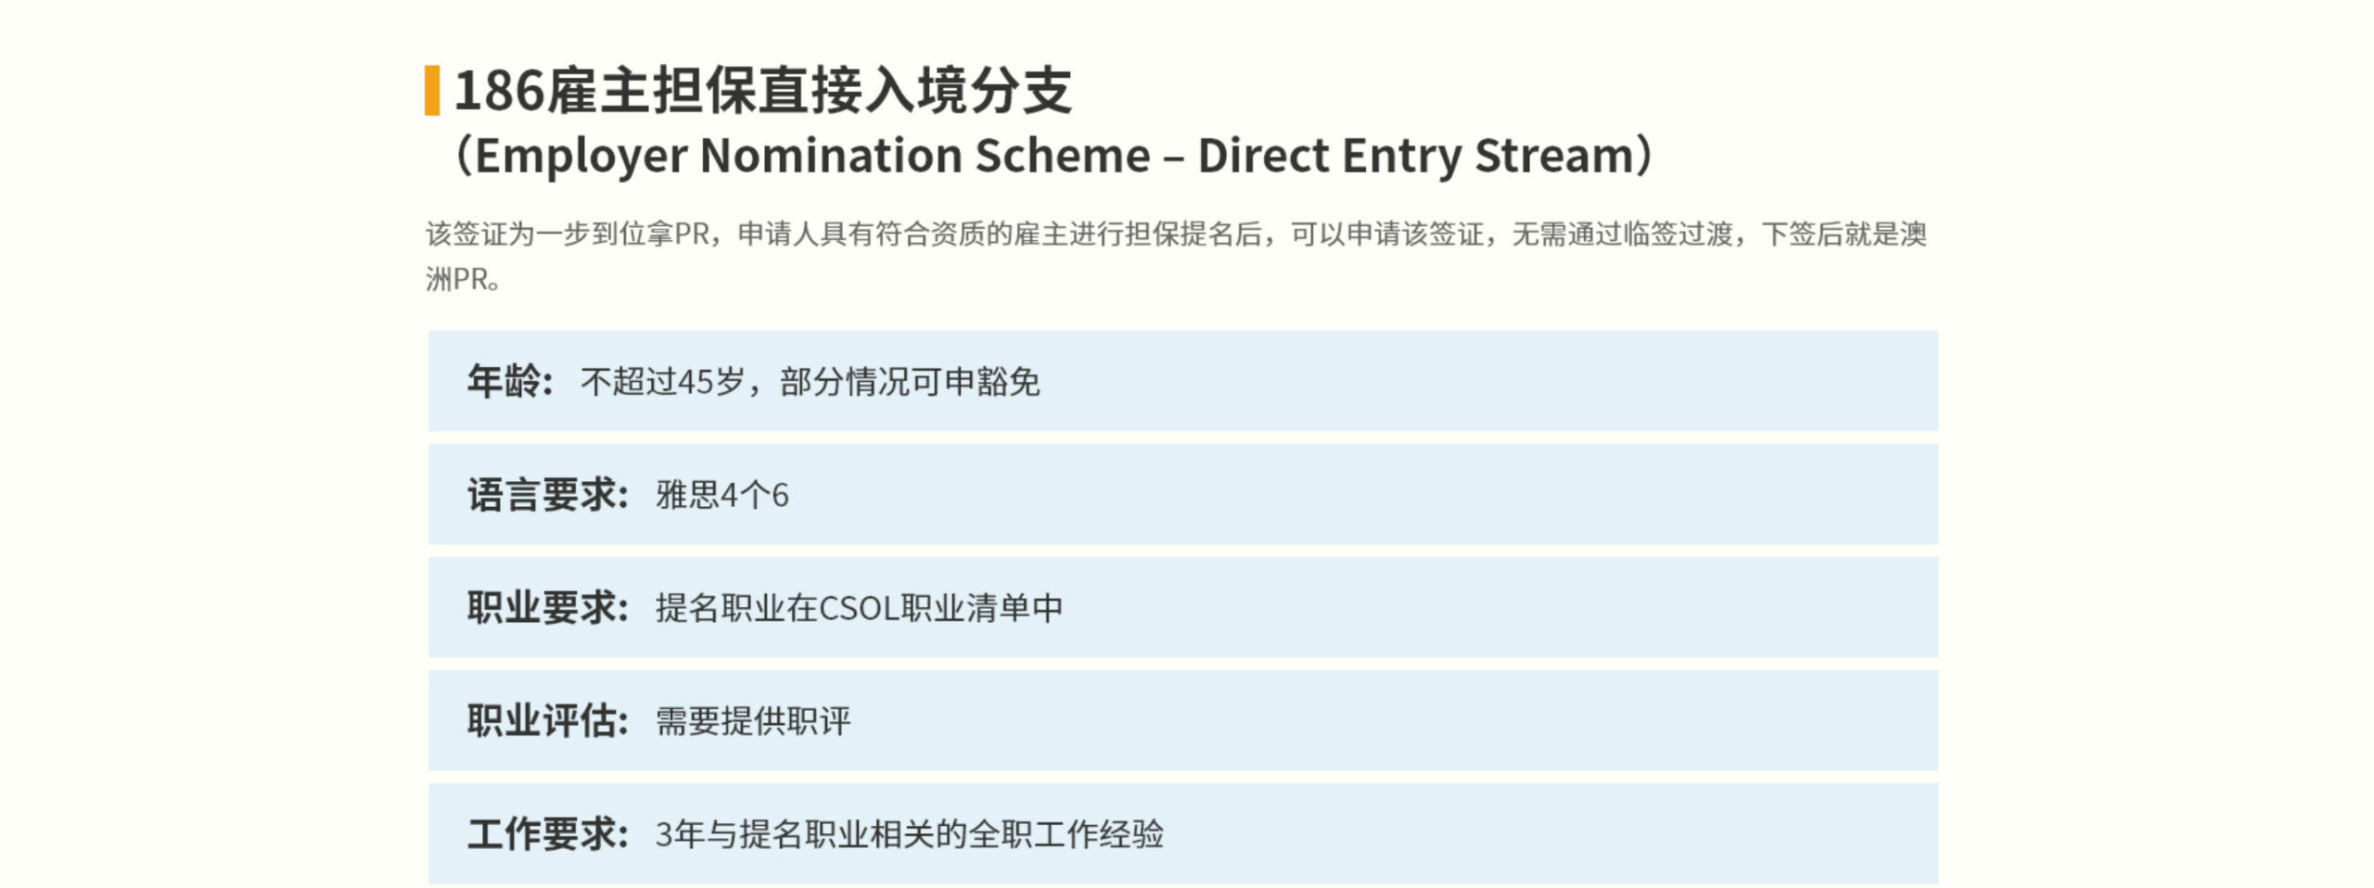Click the text 需要提供职评
Image resolution: width=2374 pixels, height=888 pixels.
pos(753,720)
